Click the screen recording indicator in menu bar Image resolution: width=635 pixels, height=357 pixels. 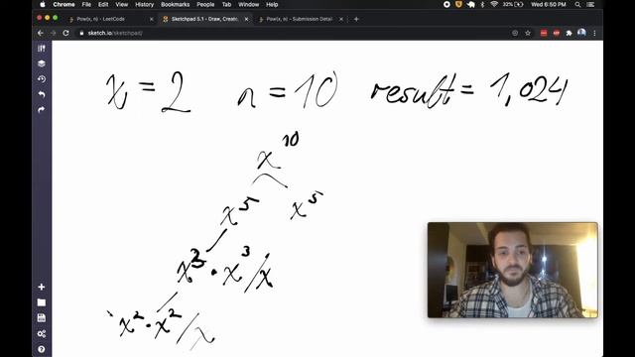446,4
